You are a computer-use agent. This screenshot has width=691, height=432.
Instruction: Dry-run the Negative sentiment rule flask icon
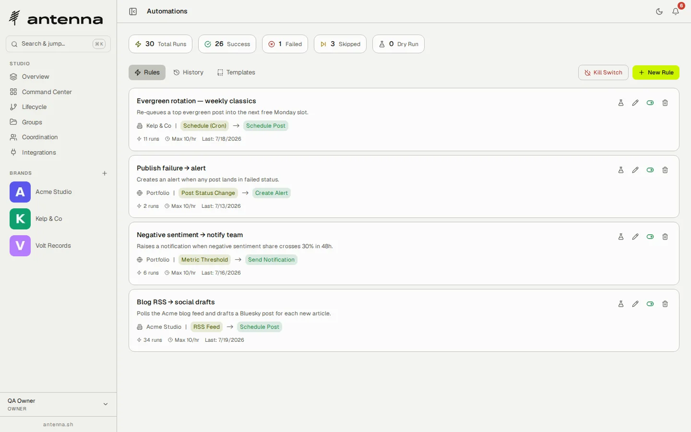click(x=621, y=237)
